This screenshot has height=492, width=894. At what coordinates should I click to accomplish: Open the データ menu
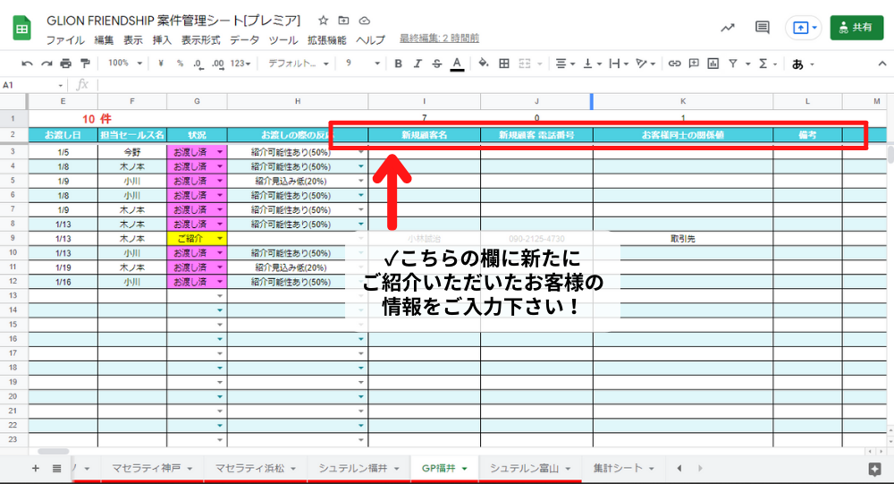coord(244,40)
